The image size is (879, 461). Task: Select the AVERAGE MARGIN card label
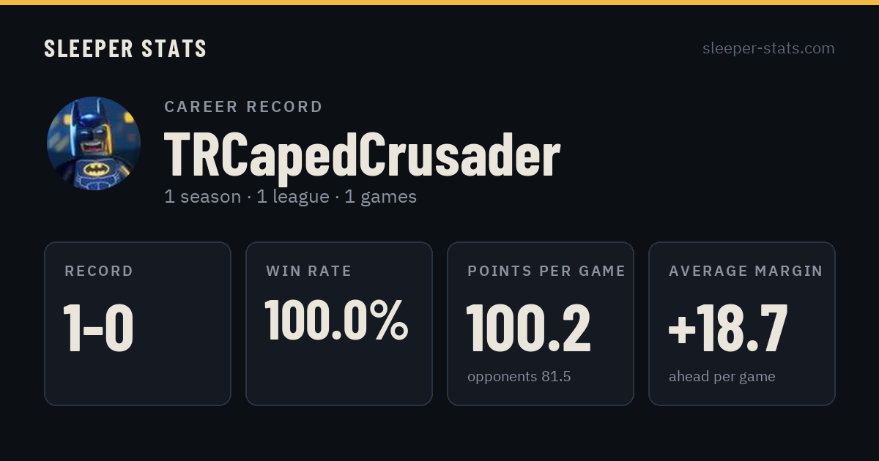click(746, 271)
